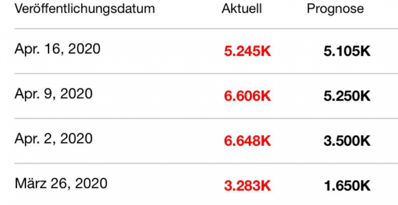Click the 3.500K forecast figure
The height and width of the screenshot is (205, 398).
click(347, 141)
